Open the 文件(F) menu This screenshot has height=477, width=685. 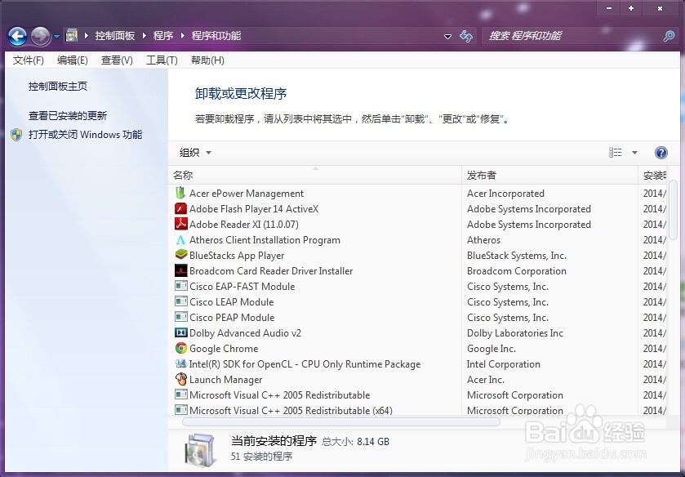tap(29, 60)
